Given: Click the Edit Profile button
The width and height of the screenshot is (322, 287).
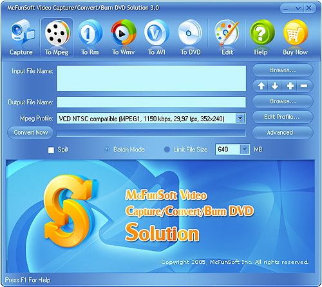Looking at the screenshot, I should tap(283, 117).
